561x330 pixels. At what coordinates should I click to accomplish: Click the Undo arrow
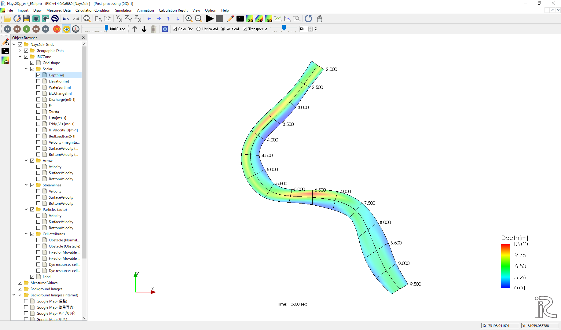[x=66, y=19]
